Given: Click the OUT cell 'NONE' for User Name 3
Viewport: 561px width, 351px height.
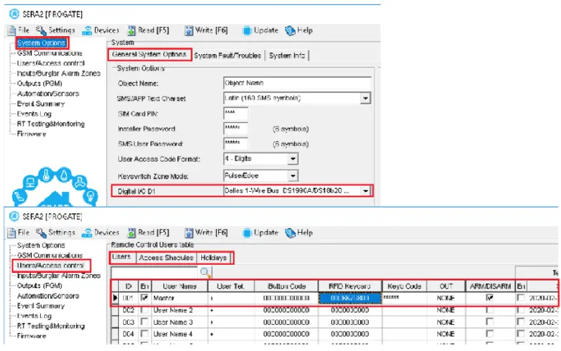Looking at the screenshot, I should 446,322.
